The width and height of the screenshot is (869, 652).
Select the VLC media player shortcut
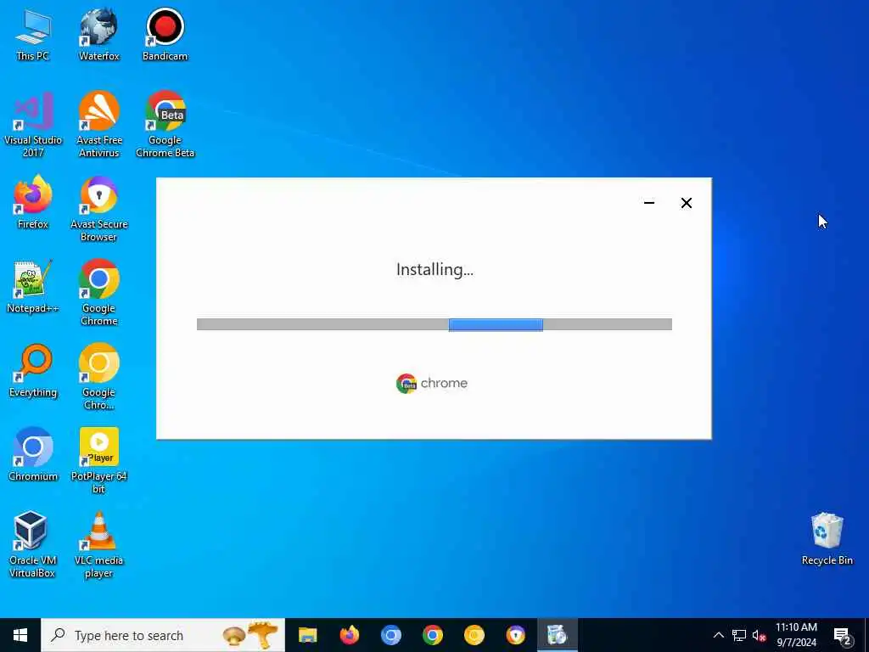(98, 545)
